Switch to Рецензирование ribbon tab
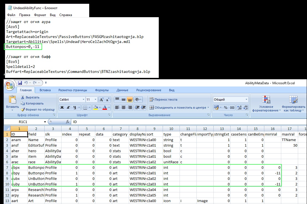 click(x=149, y=90)
